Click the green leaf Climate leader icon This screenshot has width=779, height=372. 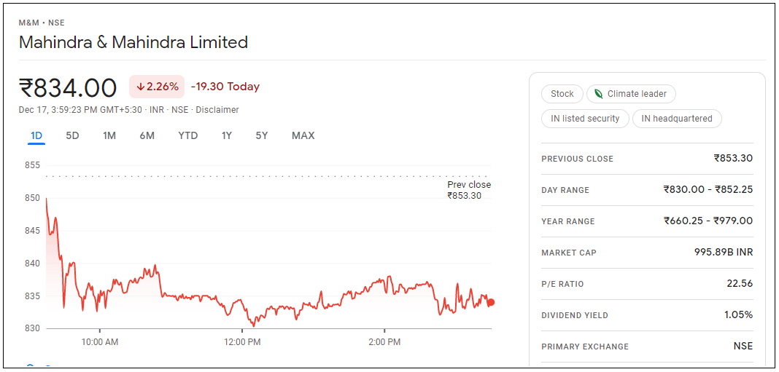[x=599, y=94]
